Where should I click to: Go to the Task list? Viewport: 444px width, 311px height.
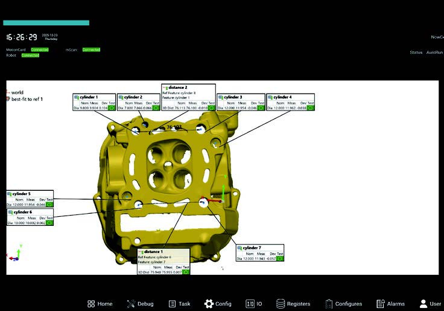pyautogui.click(x=179, y=304)
